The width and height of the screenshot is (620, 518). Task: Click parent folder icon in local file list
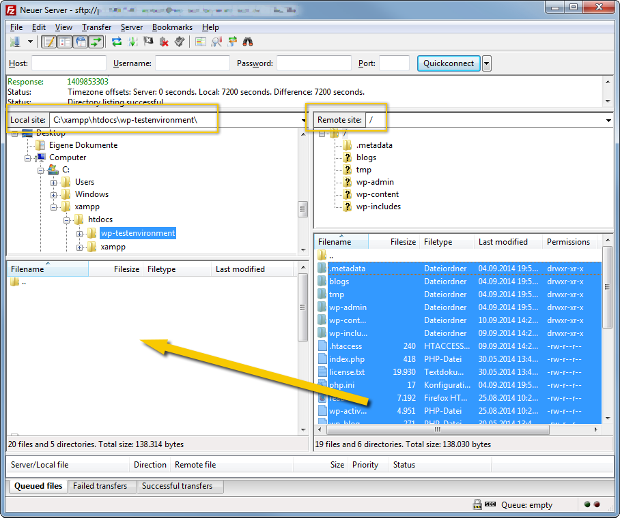(x=14, y=281)
